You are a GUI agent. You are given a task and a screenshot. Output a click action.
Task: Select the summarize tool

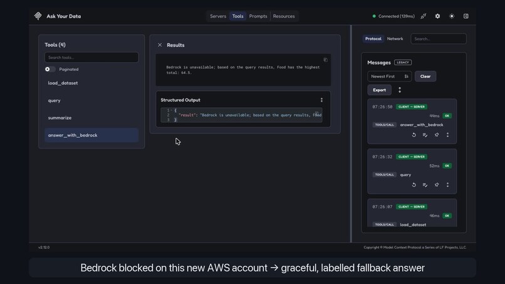click(91, 118)
